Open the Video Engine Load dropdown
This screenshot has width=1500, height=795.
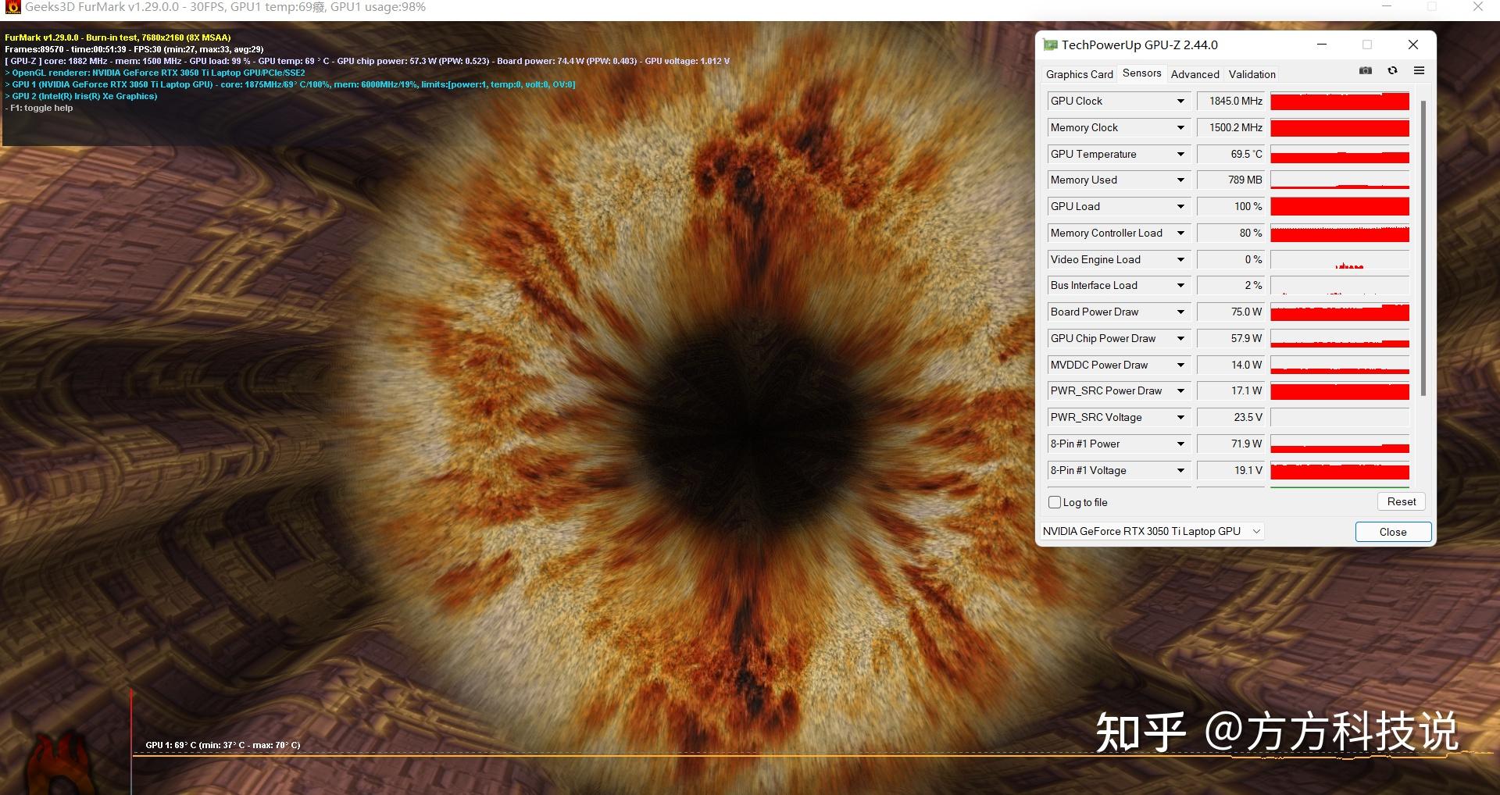1180,260
